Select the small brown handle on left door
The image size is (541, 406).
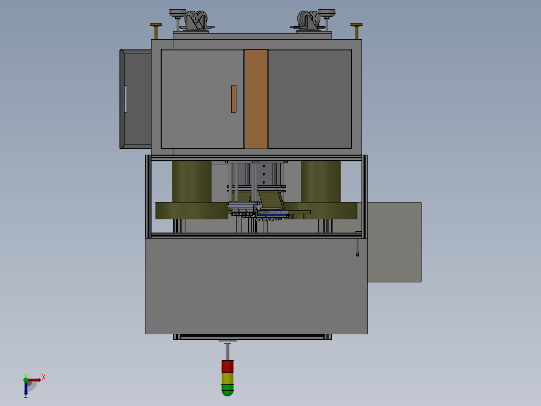(233, 99)
